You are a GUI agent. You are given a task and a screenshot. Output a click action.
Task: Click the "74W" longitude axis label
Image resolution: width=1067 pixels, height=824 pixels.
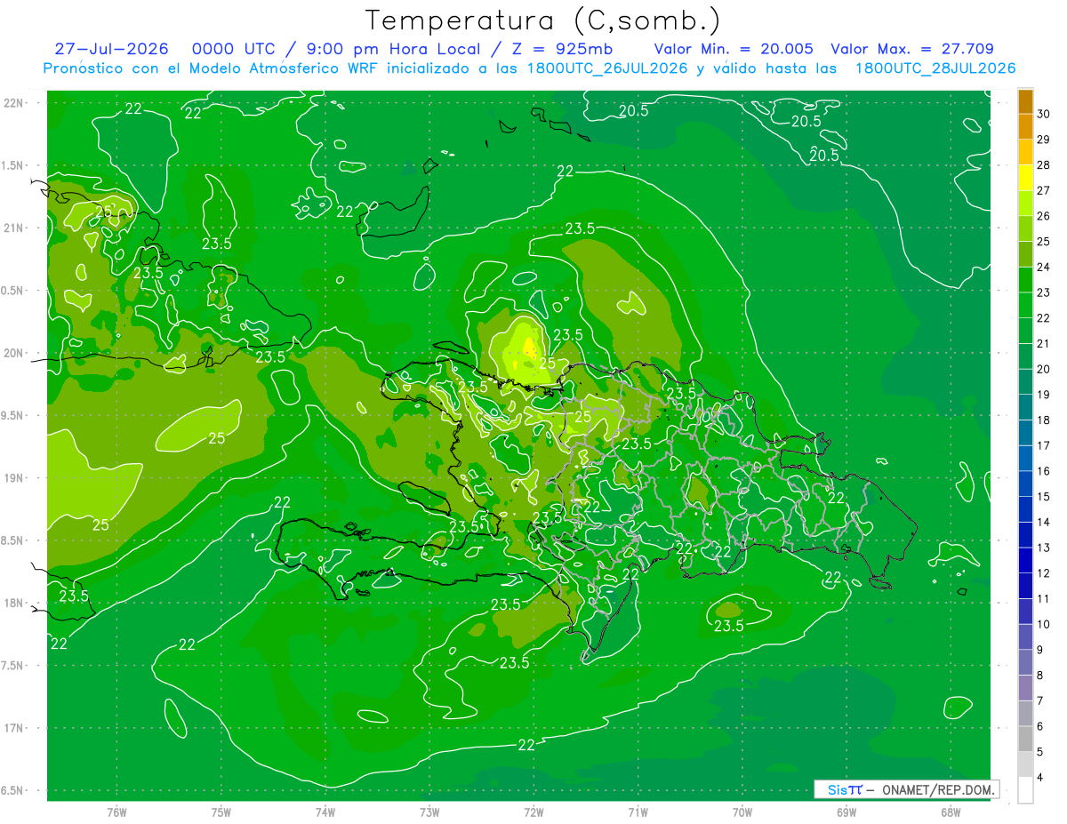[x=325, y=812]
